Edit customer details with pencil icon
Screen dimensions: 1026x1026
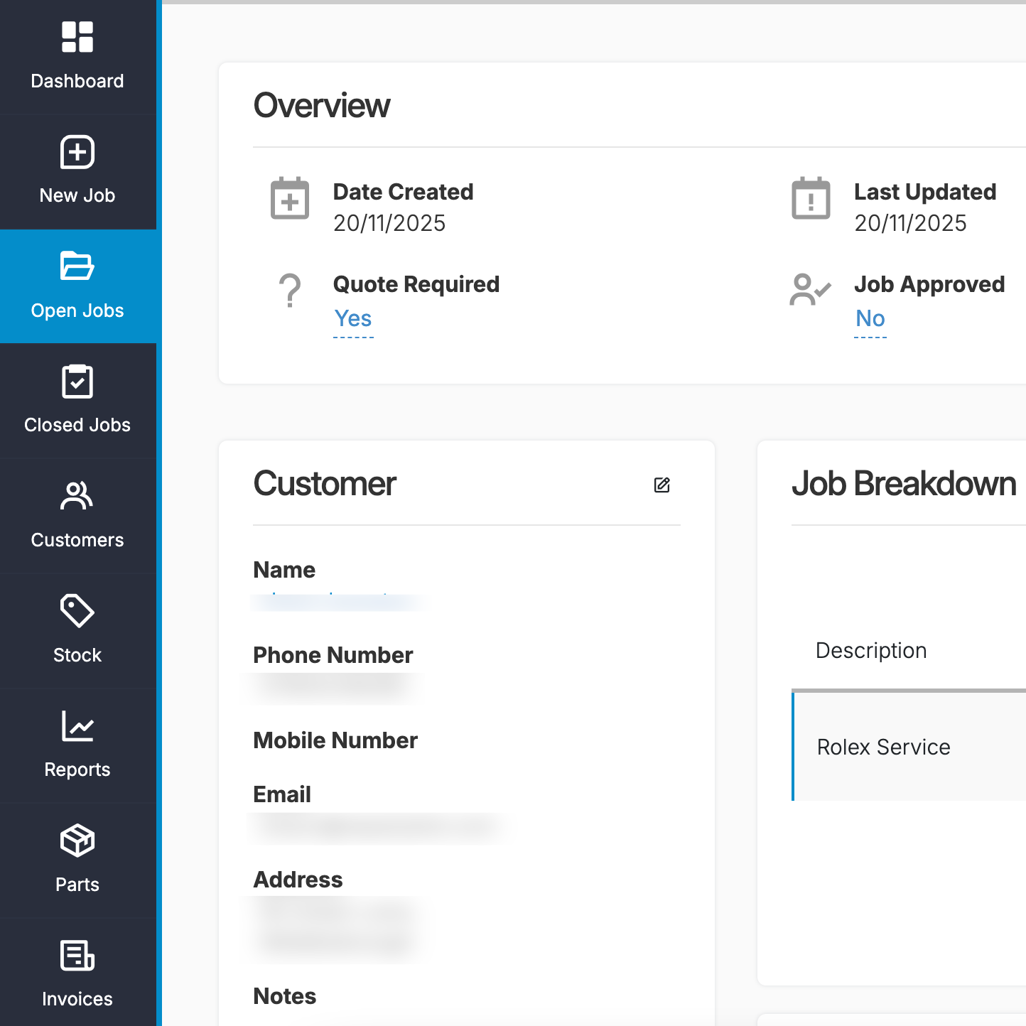[661, 485]
